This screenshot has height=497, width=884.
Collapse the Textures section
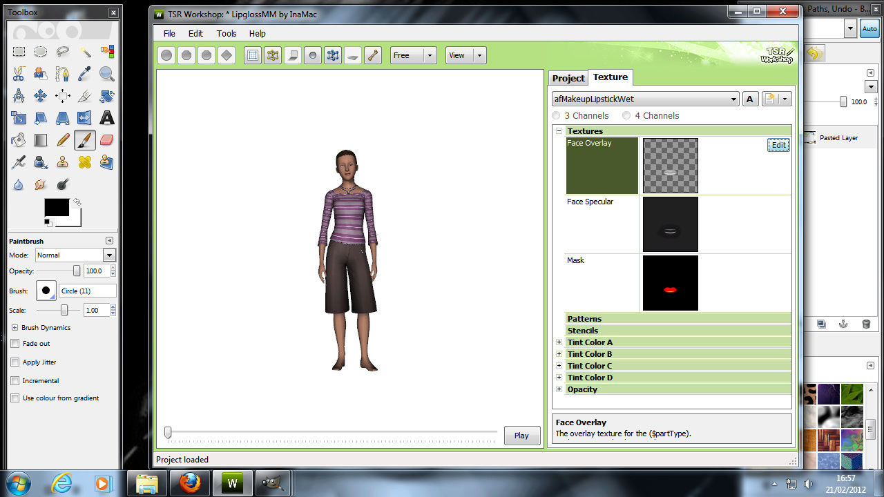point(559,130)
